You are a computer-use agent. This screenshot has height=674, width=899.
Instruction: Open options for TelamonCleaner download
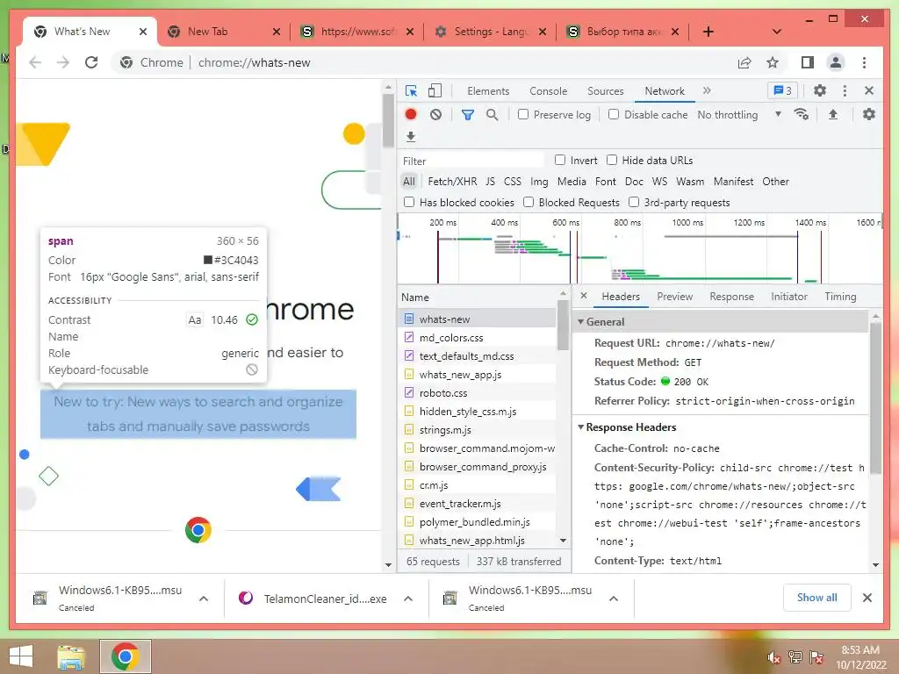(x=408, y=599)
